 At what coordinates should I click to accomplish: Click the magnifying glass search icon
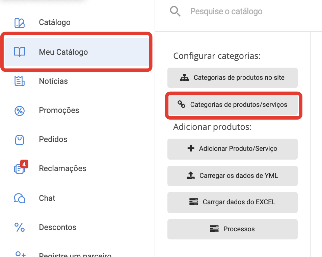coord(175,11)
